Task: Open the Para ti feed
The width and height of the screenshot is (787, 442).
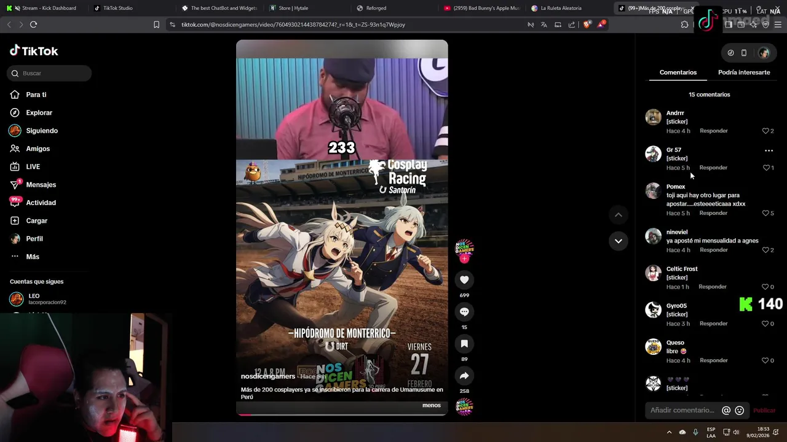Action: click(x=36, y=95)
